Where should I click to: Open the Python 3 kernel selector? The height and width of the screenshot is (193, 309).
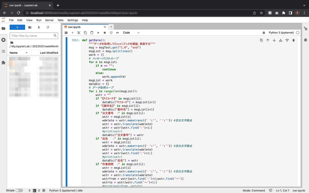click(x=281, y=33)
